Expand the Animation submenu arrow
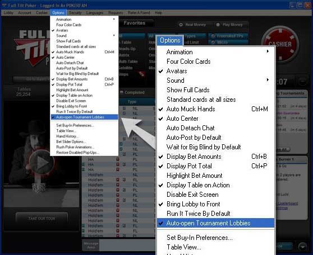This screenshot has width=313, height=255. pos(114,19)
